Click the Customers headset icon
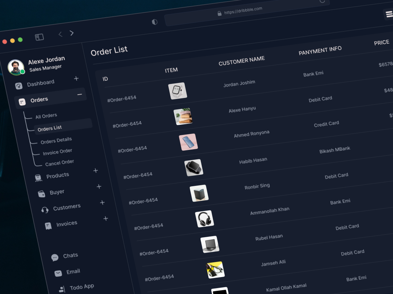Viewport: 393px width, 294px height. point(45,210)
